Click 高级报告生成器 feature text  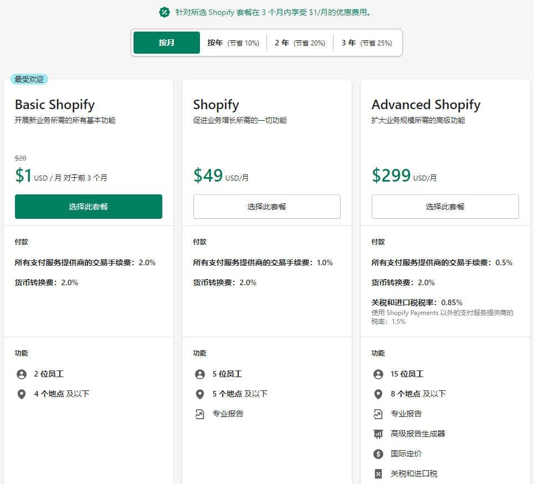click(418, 434)
